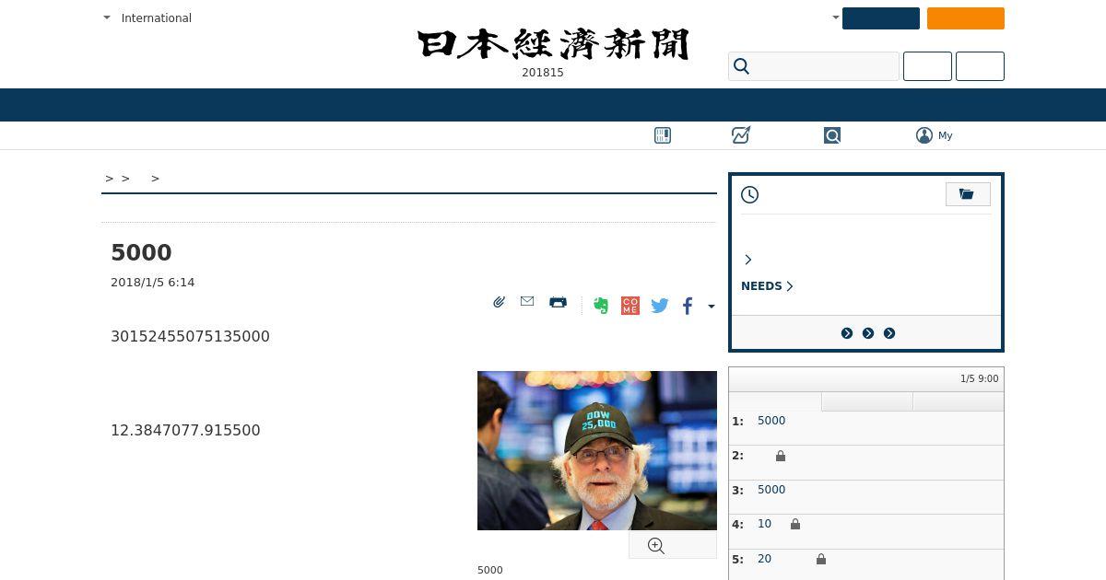
Task: Open the newspaper viewer icon in the navigation
Action: point(663,135)
